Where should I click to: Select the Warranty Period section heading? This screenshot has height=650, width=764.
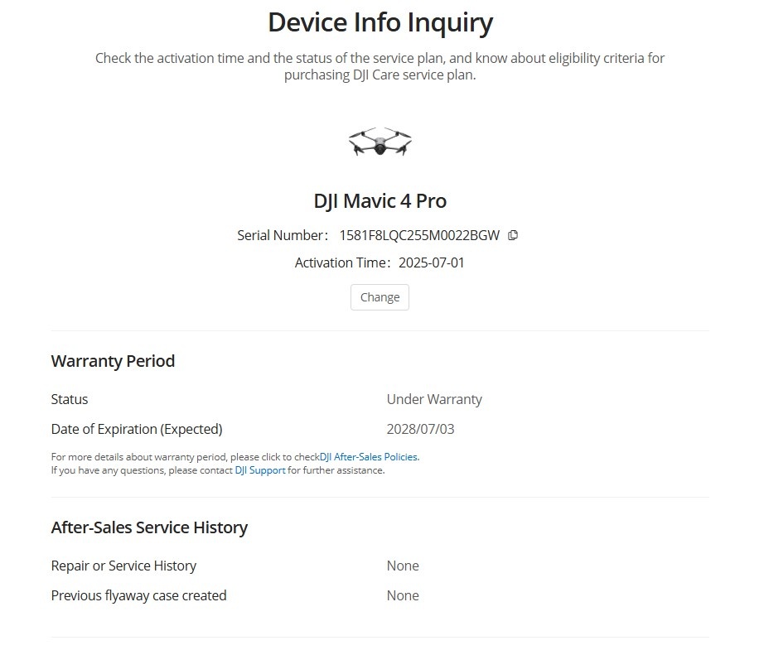(113, 361)
